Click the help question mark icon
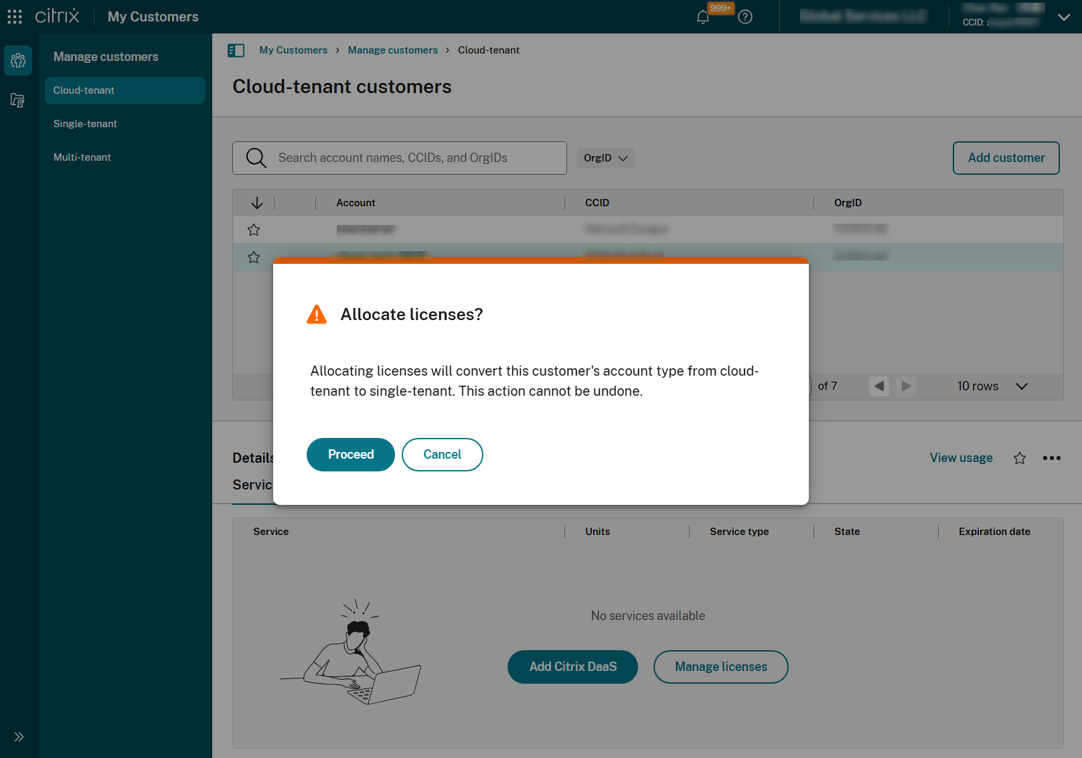This screenshot has height=758, width=1082. (x=745, y=17)
